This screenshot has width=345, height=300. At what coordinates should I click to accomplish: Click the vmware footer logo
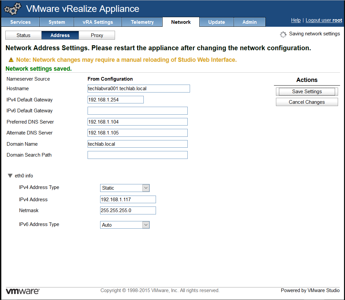(23, 291)
